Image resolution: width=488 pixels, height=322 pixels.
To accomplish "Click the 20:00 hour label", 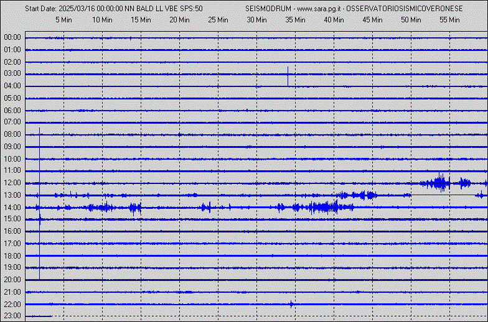I will coord(12,280).
